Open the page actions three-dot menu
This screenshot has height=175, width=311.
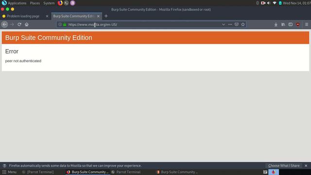(230, 24)
